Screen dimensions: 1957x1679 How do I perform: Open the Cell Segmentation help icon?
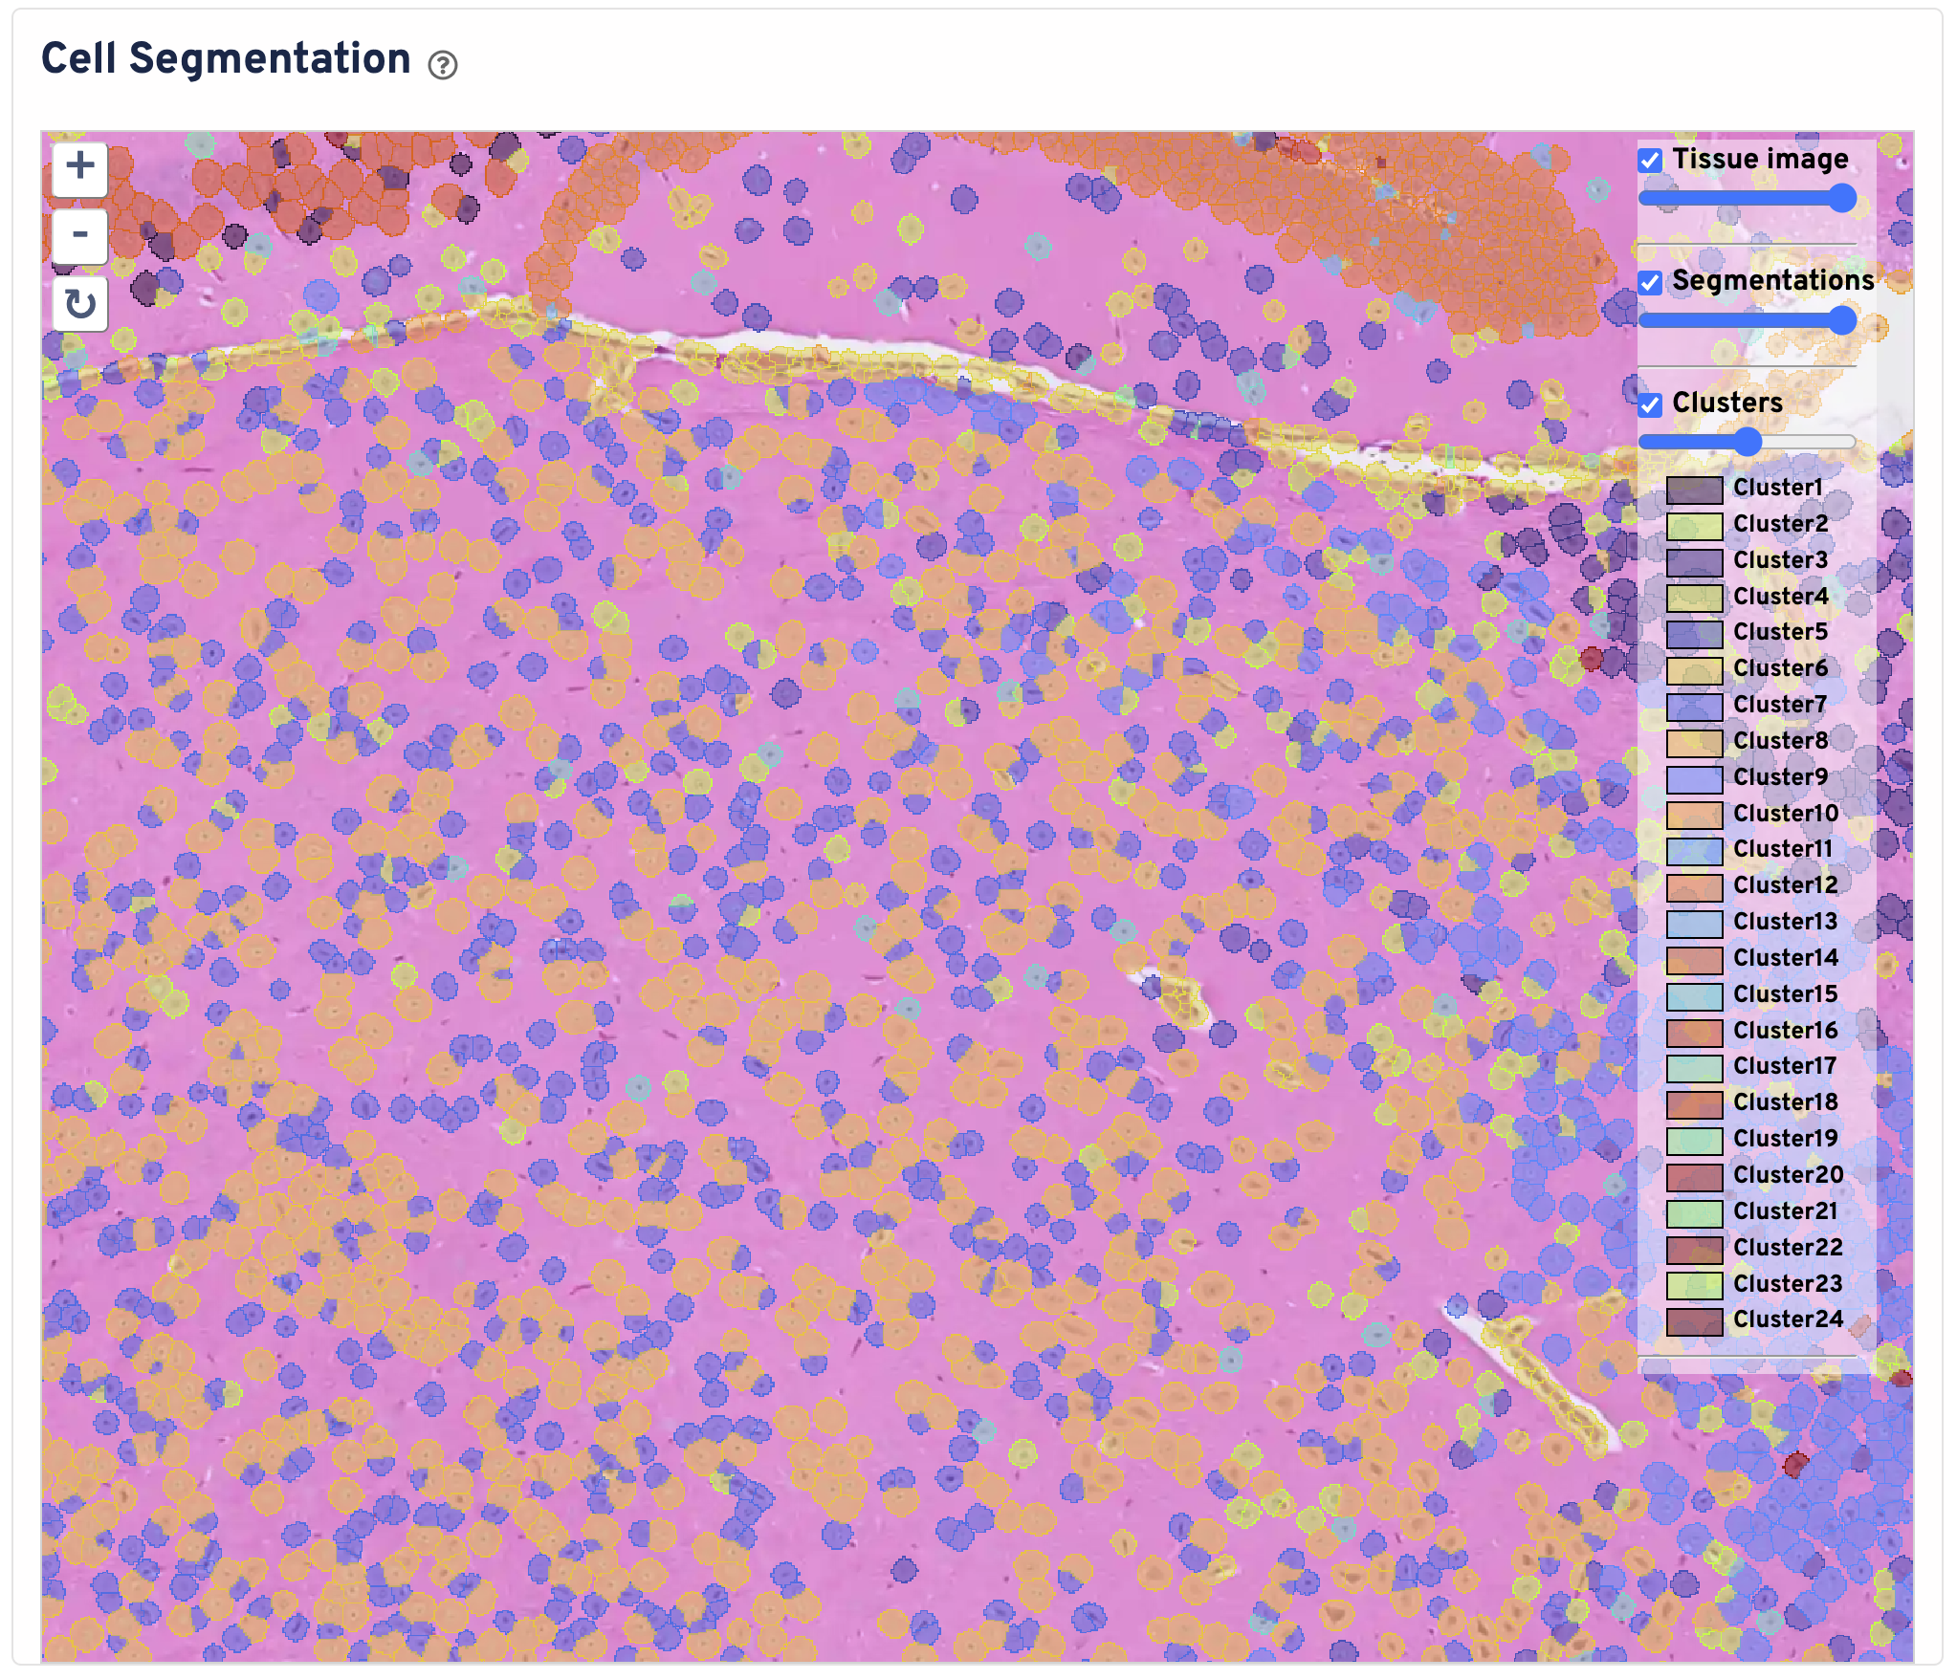pyautogui.click(x=443, y=65)
